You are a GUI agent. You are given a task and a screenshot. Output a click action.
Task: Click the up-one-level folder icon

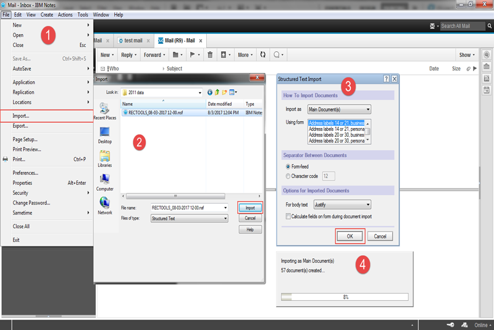217,92
